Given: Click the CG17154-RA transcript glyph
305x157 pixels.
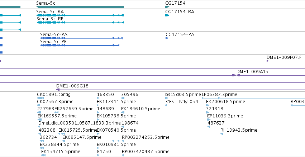Looking at the screenshot, I should click(x=167, y=15).
